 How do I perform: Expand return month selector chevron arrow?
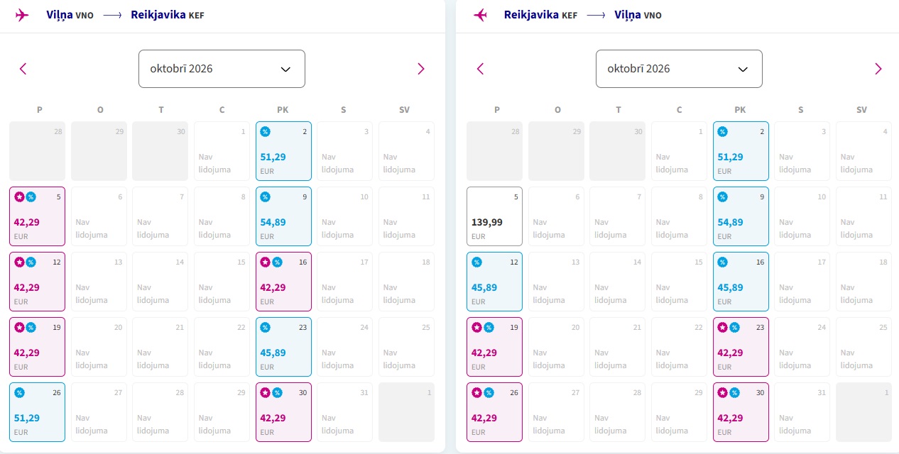coord(743,69)
